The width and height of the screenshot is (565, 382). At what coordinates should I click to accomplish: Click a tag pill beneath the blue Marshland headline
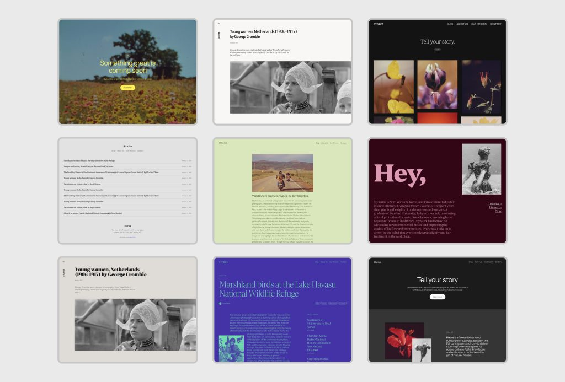point(317,303)
